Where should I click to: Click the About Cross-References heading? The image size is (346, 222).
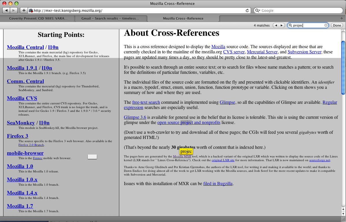point(172,33)
